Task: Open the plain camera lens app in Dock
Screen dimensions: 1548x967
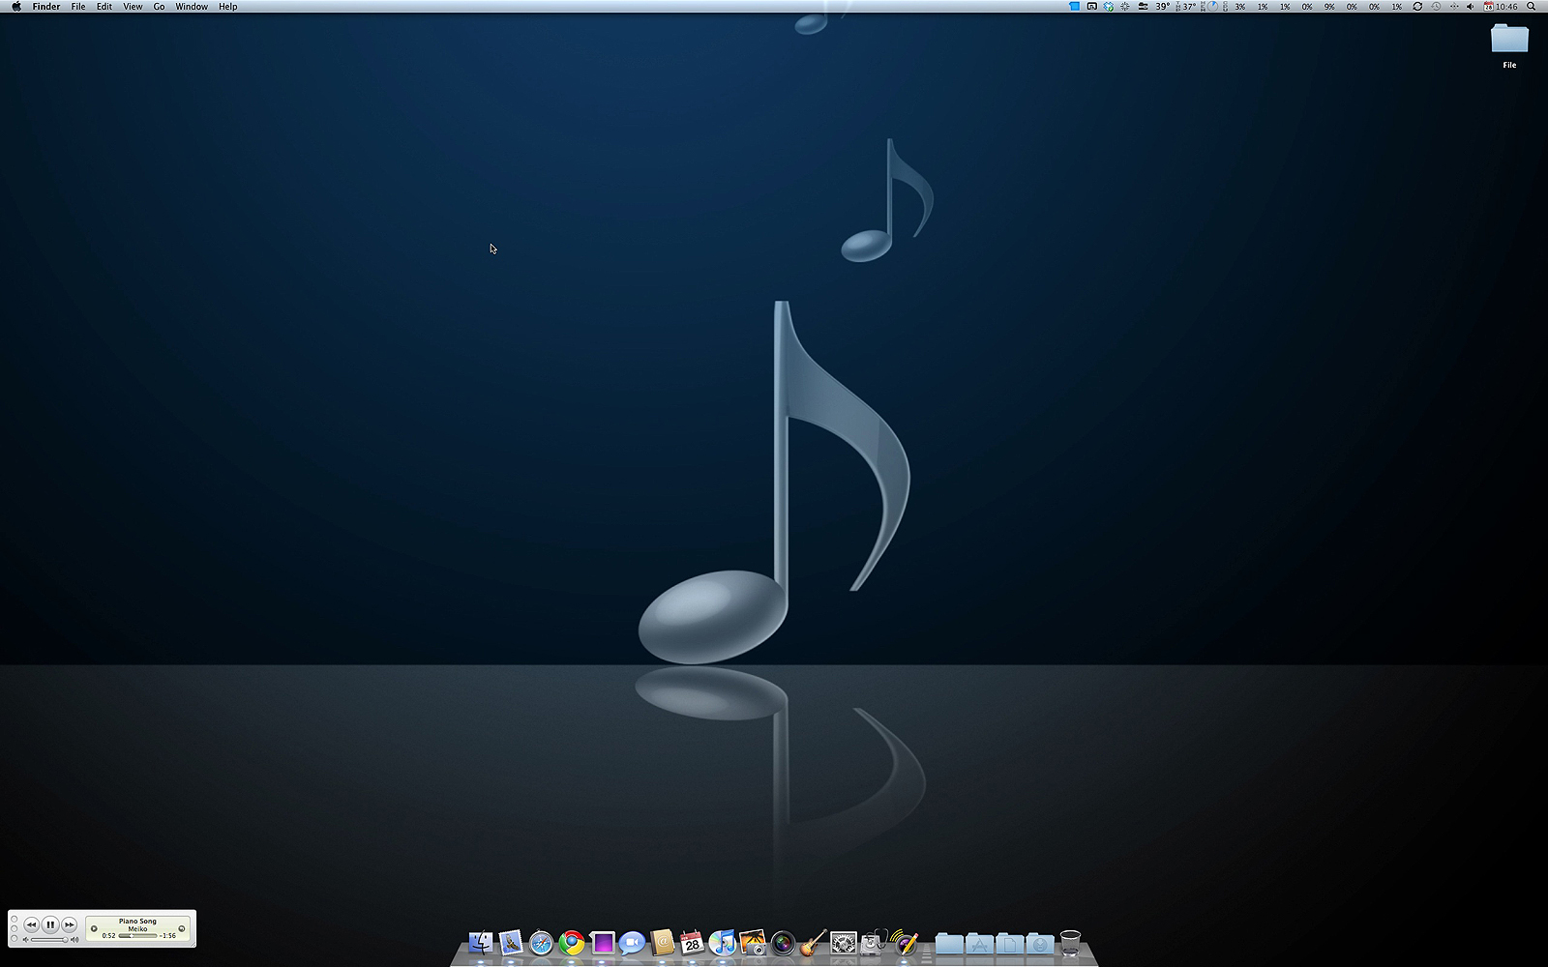Action: pyautogui.click(x=783, y=943)
